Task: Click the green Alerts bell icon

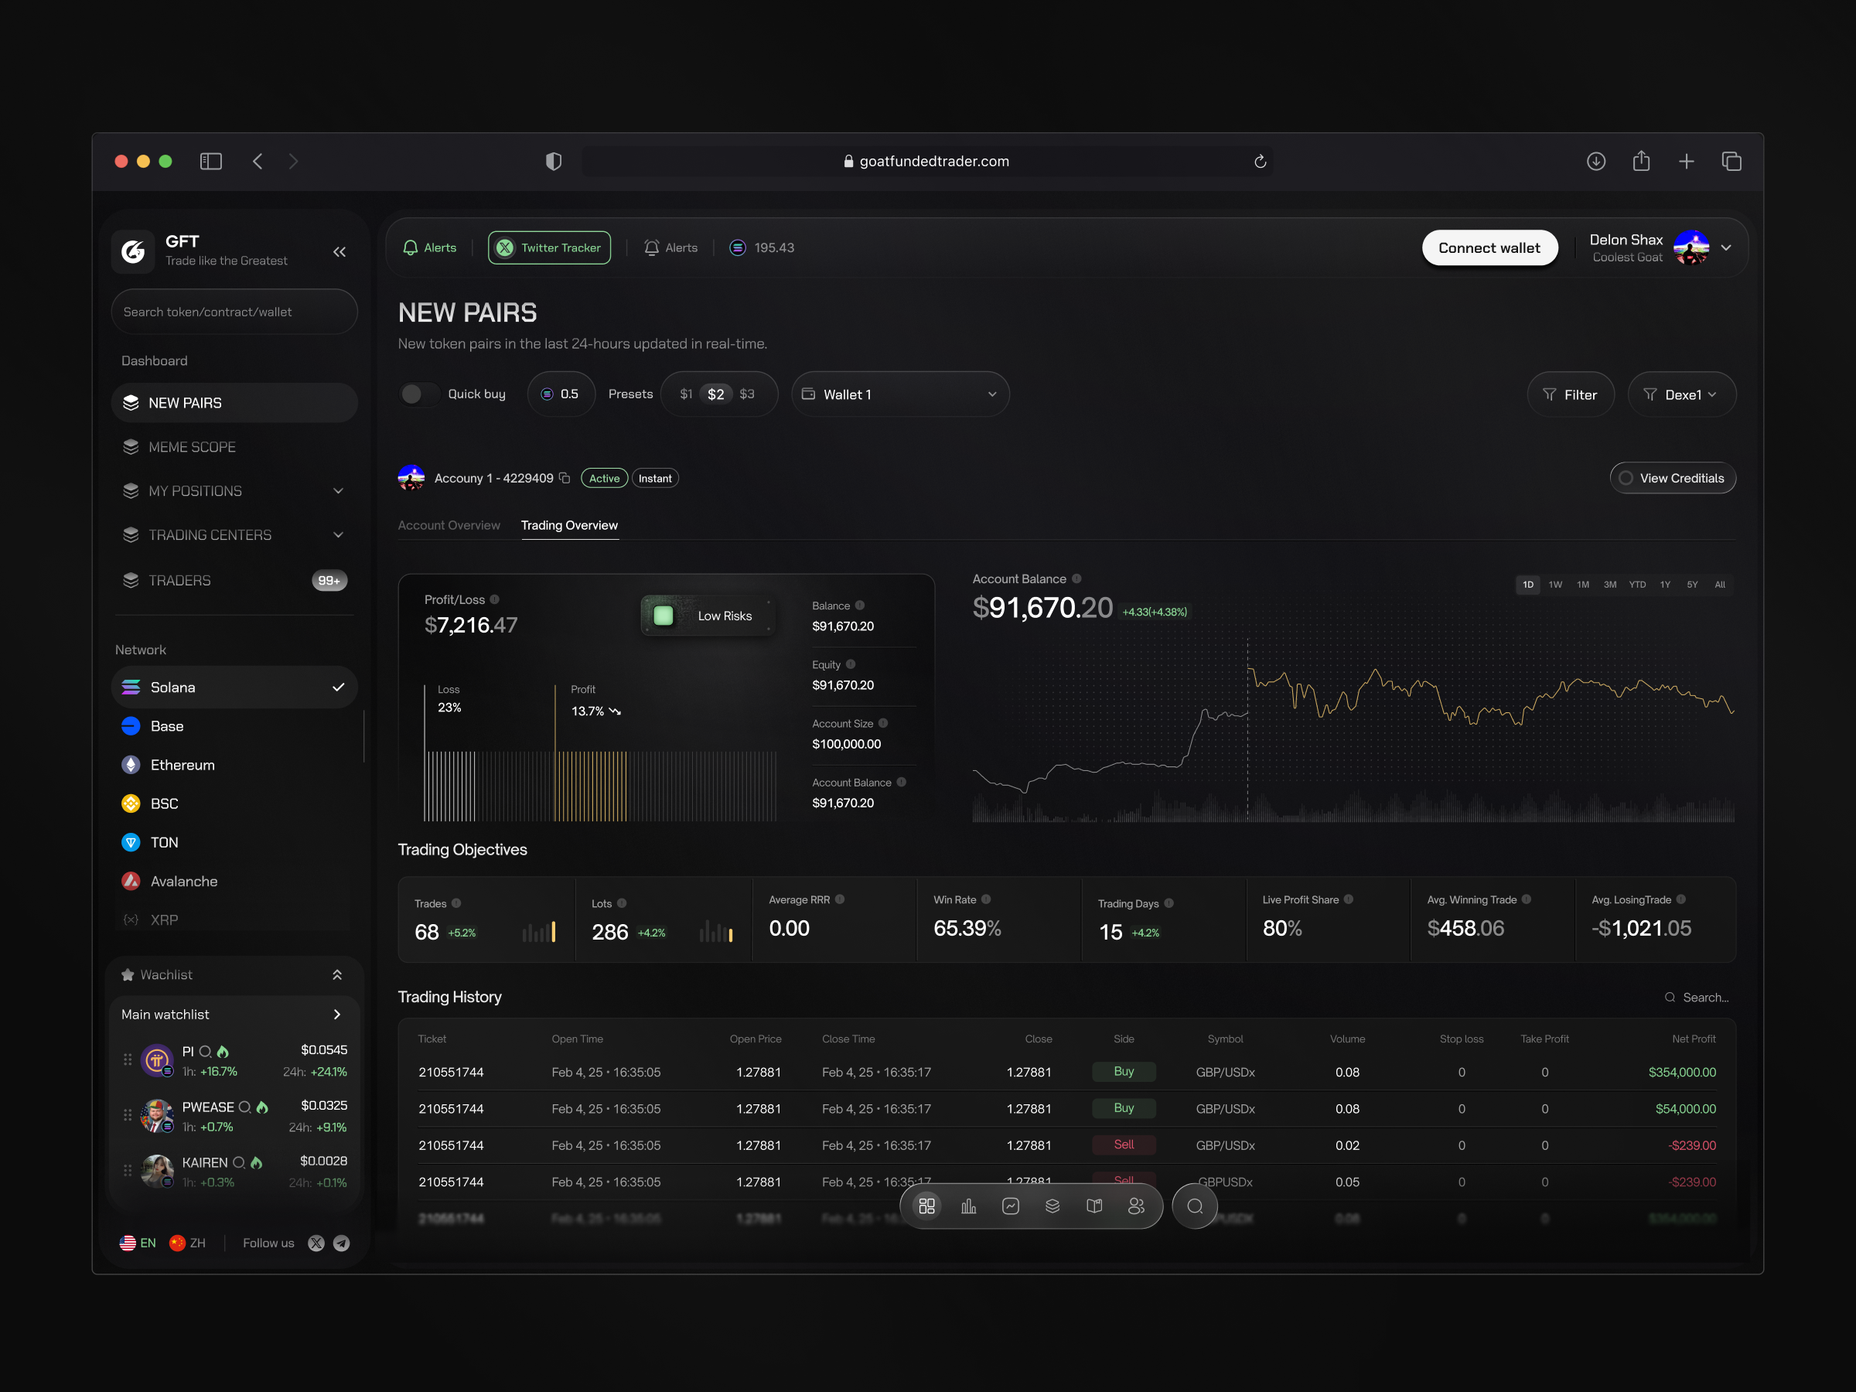Action: (411, 247)
